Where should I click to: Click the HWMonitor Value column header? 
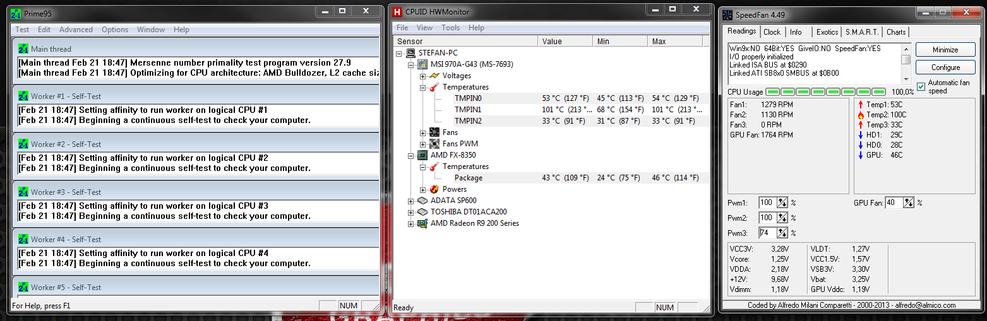click(x=566, y=41)
